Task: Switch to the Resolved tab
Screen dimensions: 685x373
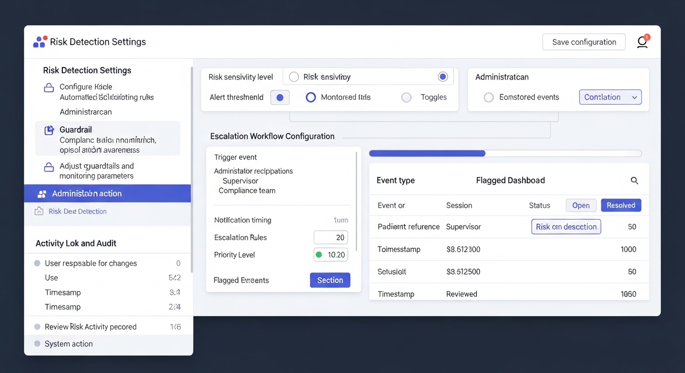Action: pos(621,205)
